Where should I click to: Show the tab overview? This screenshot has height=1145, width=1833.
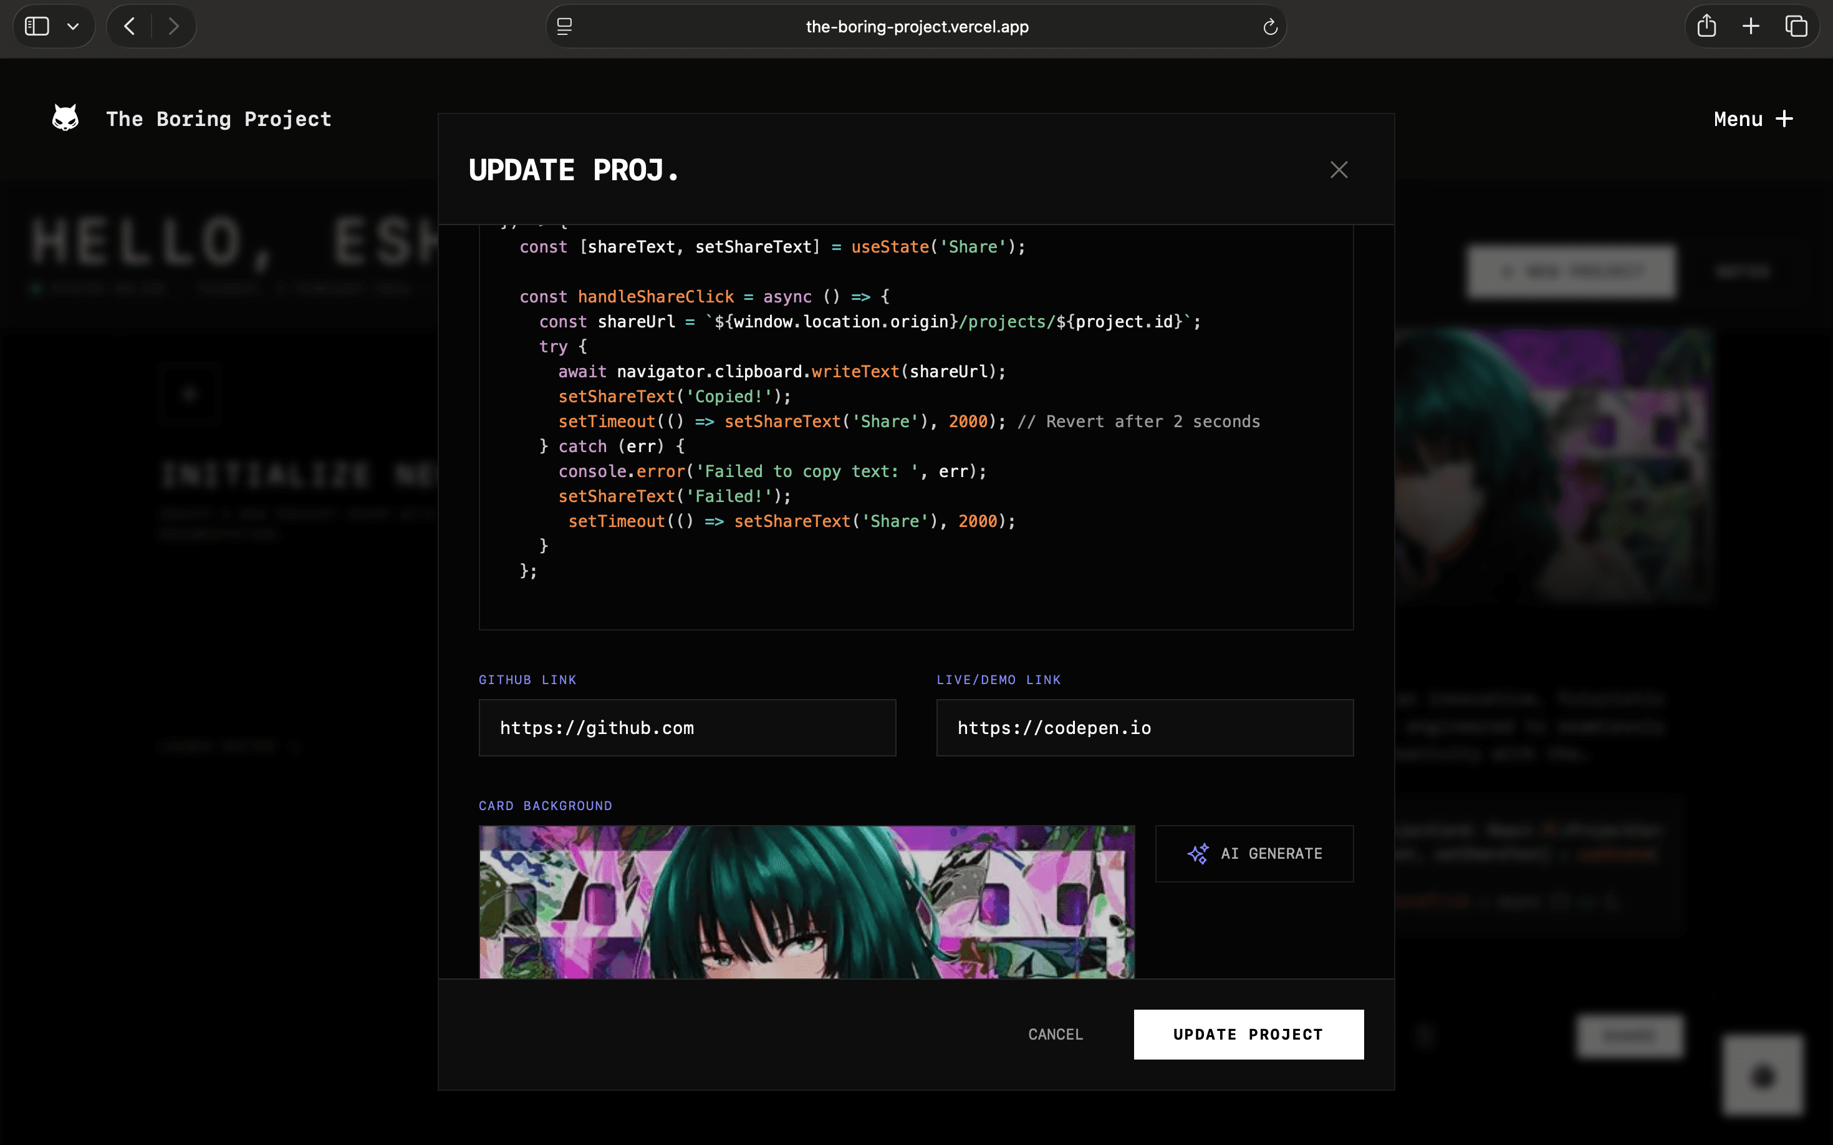click(1796, 26)
